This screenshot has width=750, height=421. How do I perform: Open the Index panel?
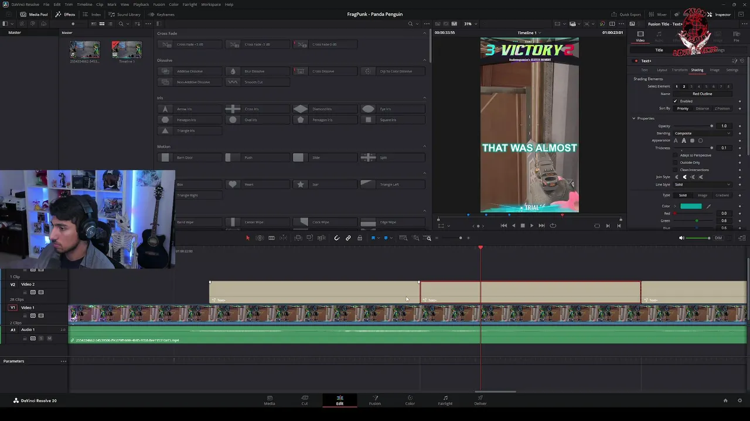pos(92,14)
